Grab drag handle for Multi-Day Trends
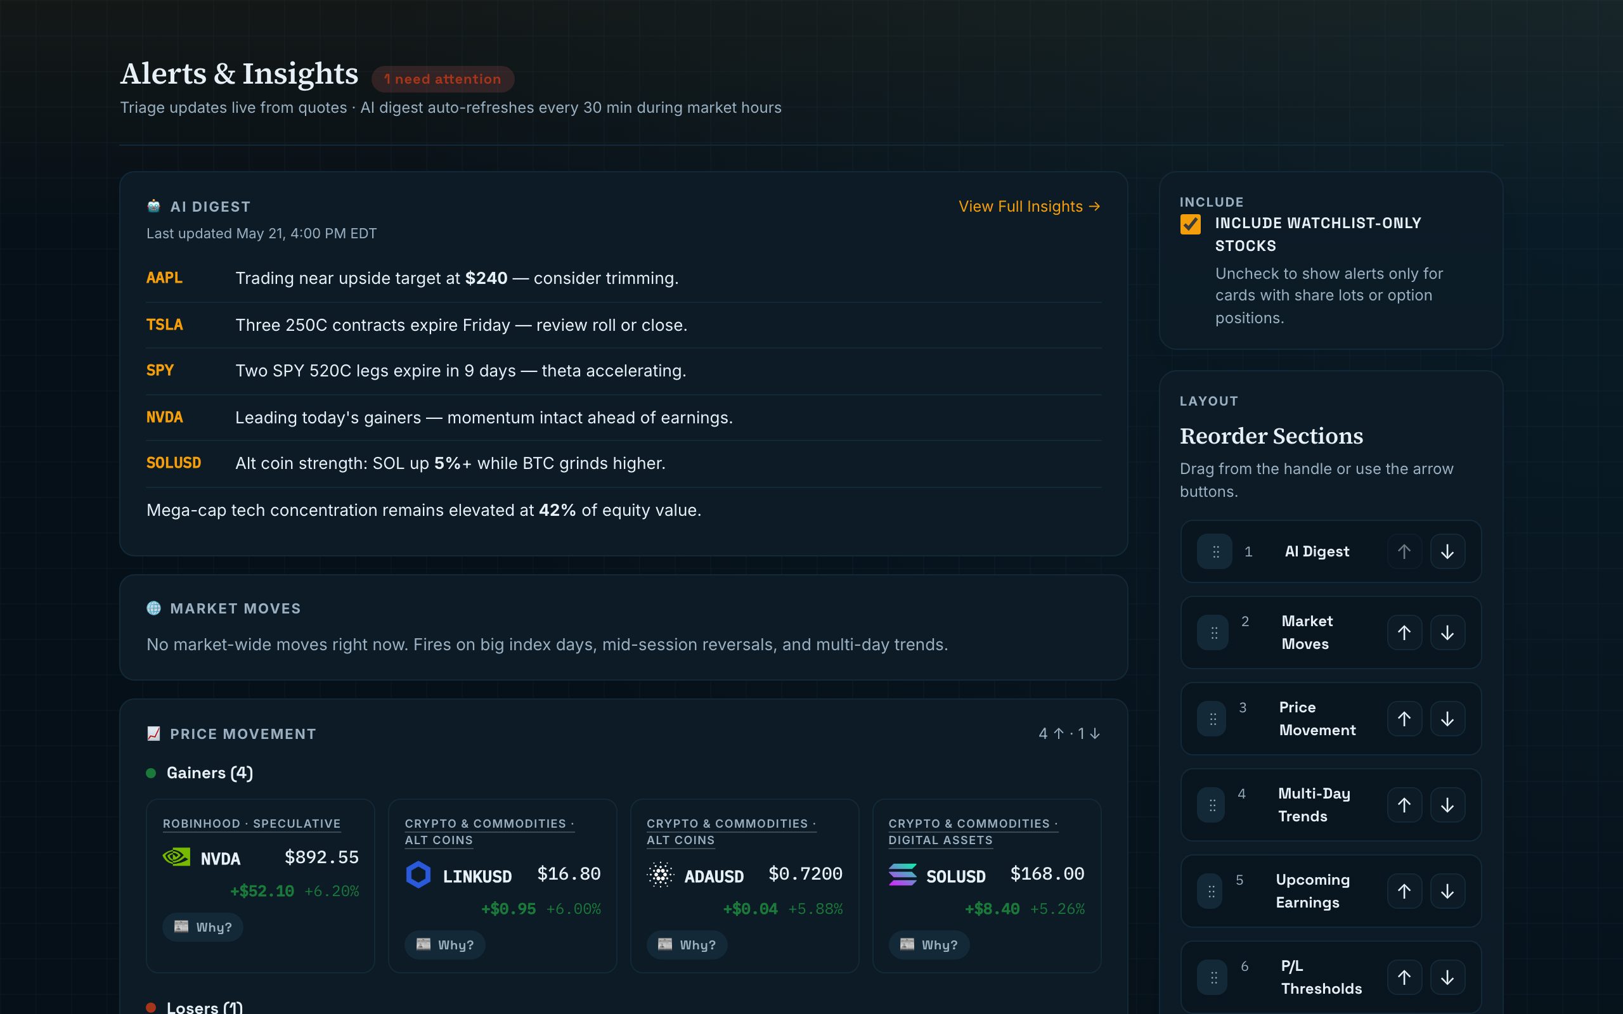 [x=1211, y=805]
